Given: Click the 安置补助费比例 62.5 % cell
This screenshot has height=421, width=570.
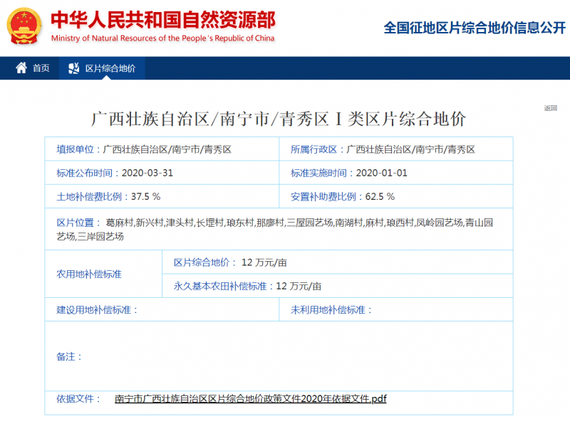Looking at the screenshot, I should (395, 196).
